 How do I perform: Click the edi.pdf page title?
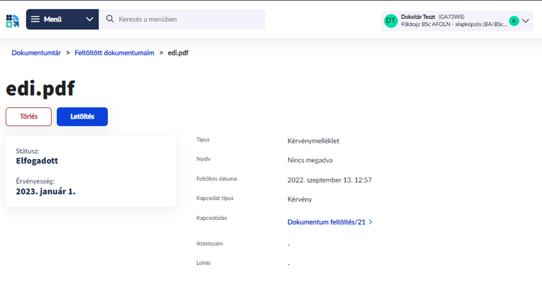(x=40, y=88)
